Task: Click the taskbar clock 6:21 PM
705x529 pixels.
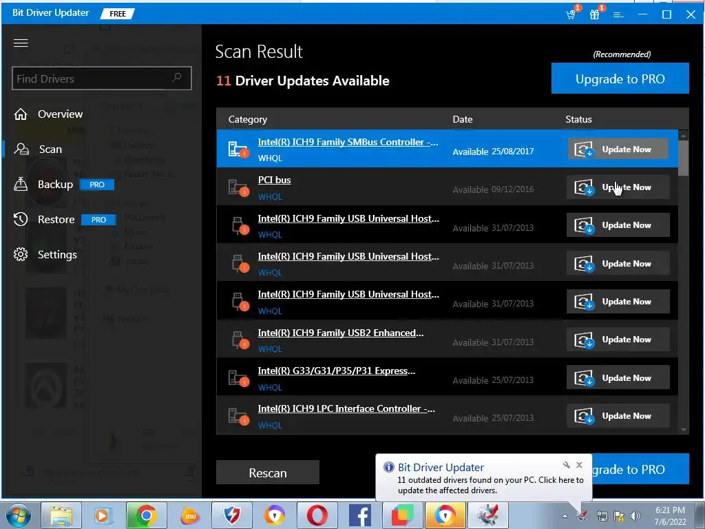Action: click(x=670, y=510)
